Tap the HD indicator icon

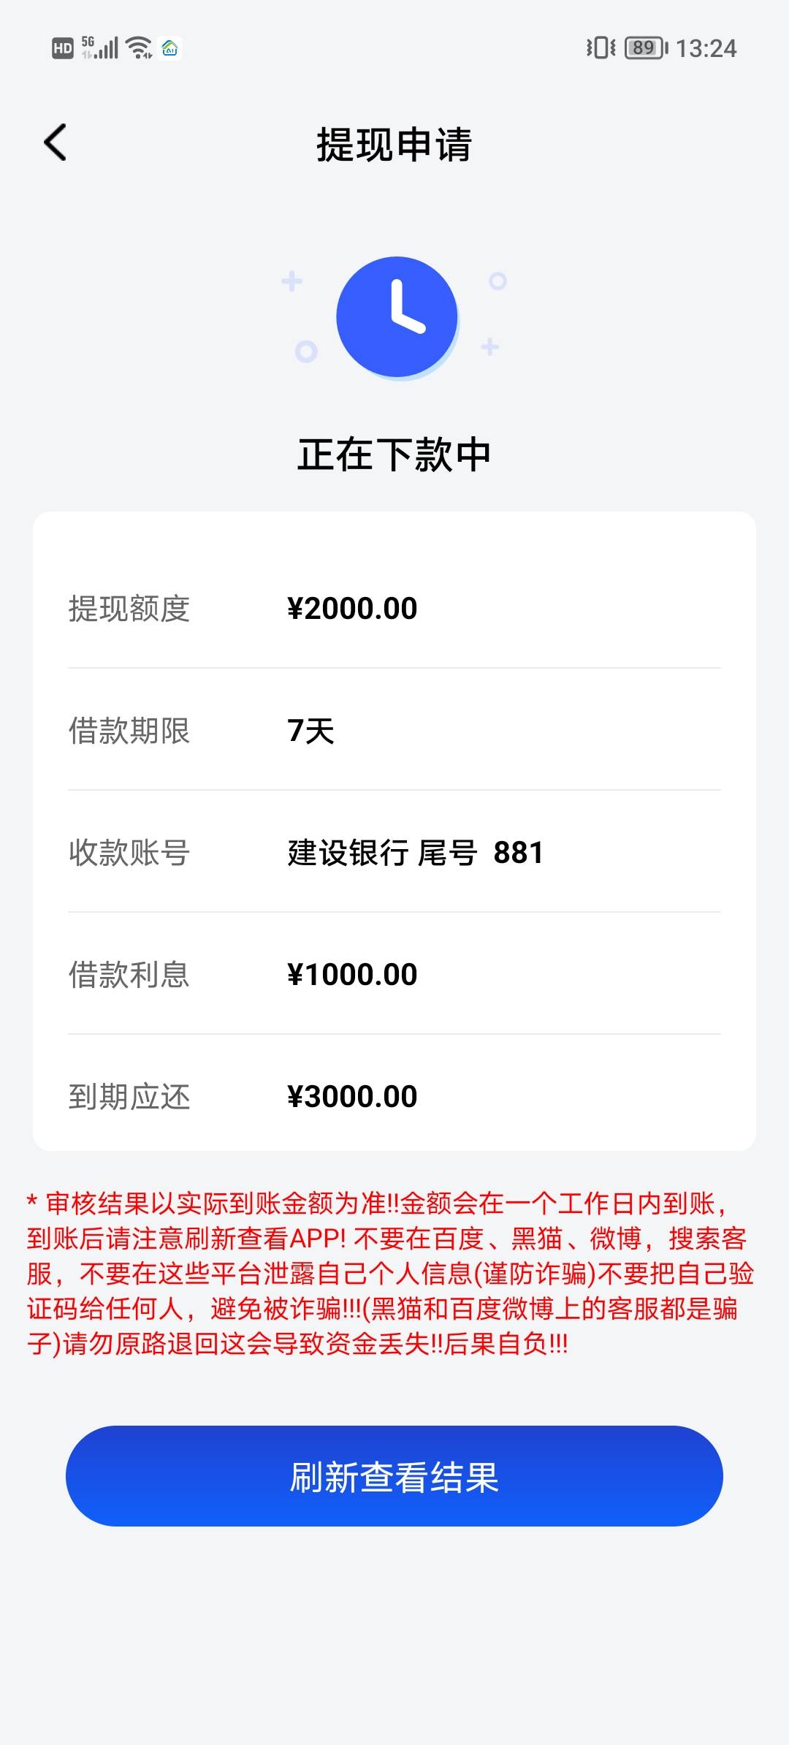pyautogui.click(x=63, y=48)
